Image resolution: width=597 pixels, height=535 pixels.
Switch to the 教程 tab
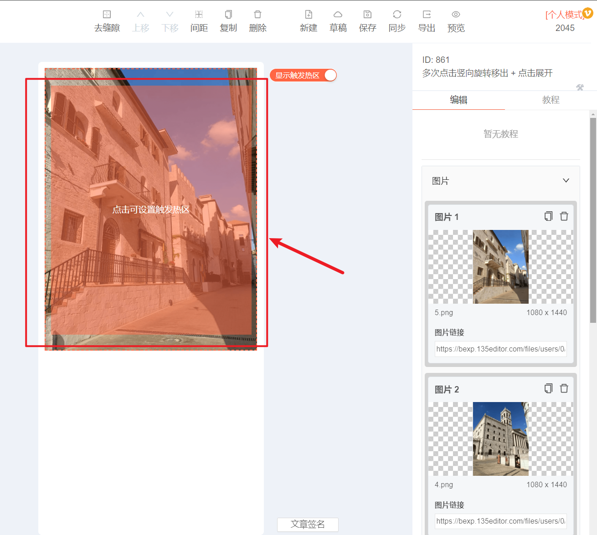pos(551,100)
